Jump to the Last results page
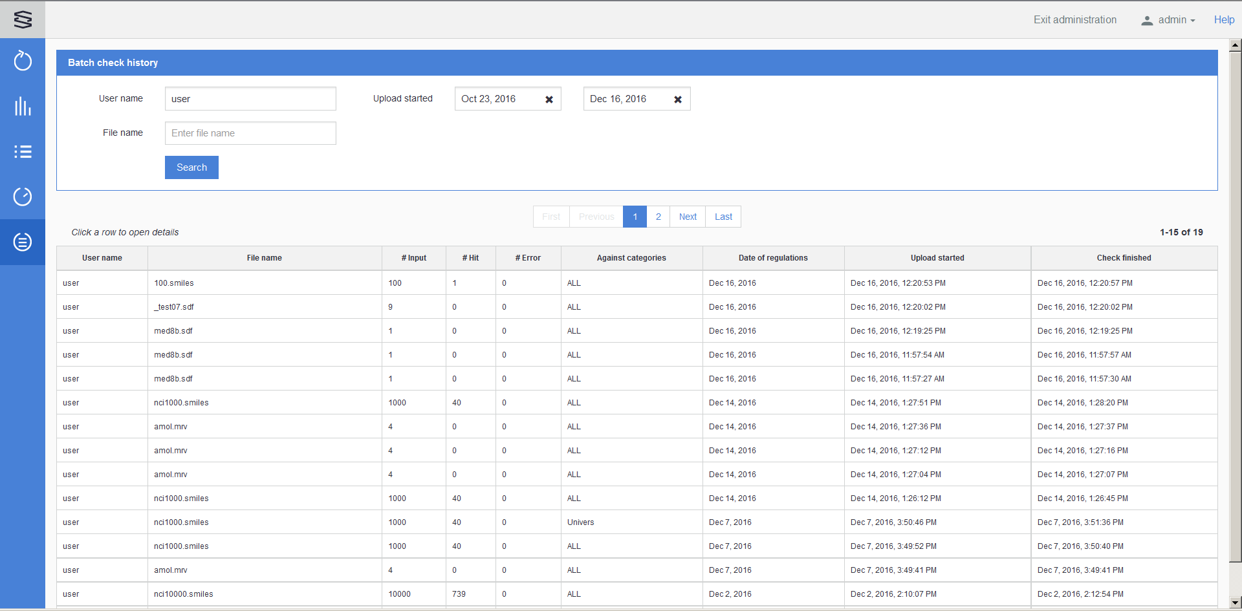This screenshot has height=611, width=1242. point(723,217)
